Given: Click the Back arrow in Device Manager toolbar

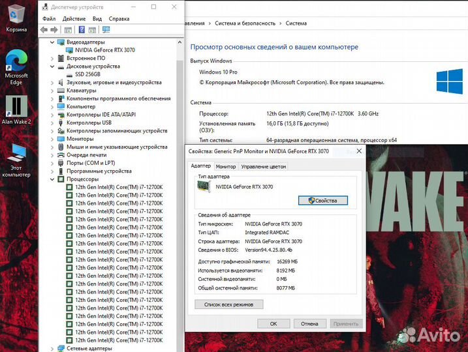Looking at the screenshot, I should point(44,29).
